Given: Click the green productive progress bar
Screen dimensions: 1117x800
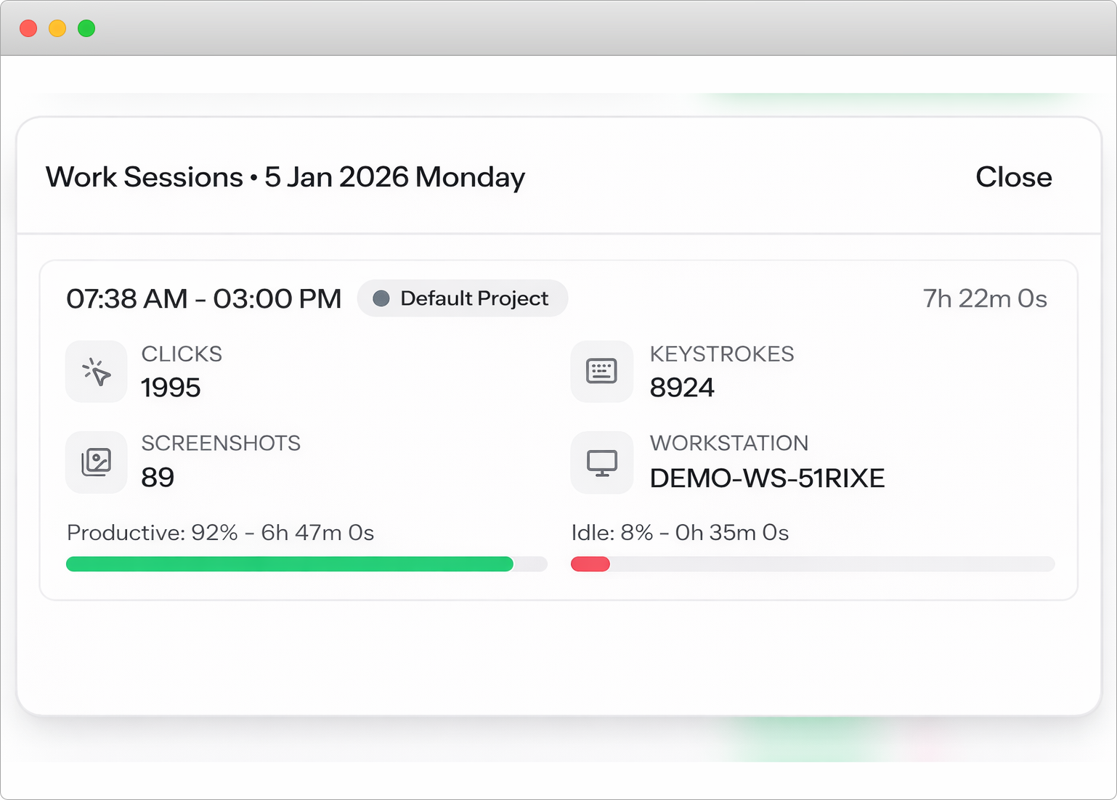Looking at the screenshot, I should point(290,564).
